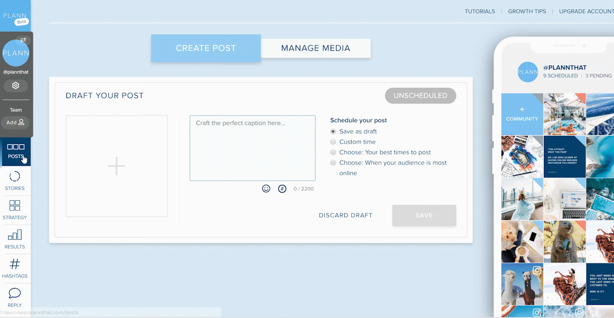
Task: Select the Custom time option
Action: (333, 142)
